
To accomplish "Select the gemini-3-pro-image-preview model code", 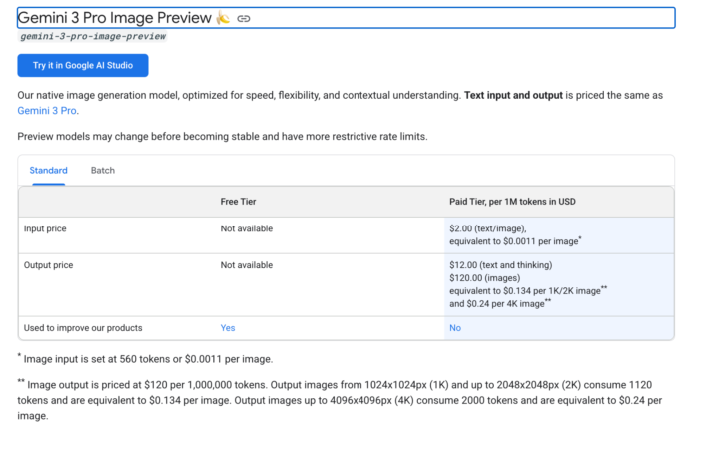I will click(x=93, y=36).
